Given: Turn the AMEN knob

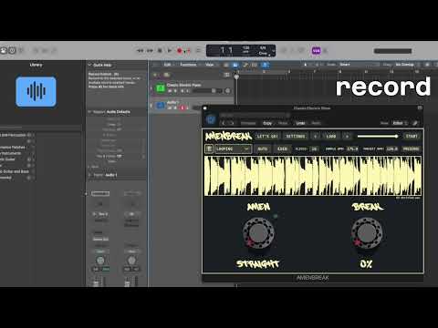Looking at the screenshot, I should 258,233.
